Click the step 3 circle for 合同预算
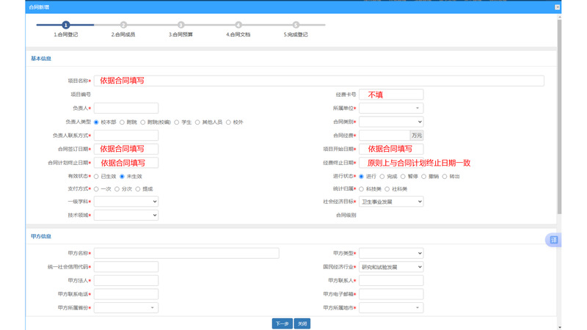Image resolution: width=587 pixels, height=330 pixels. tap(181, 25)
